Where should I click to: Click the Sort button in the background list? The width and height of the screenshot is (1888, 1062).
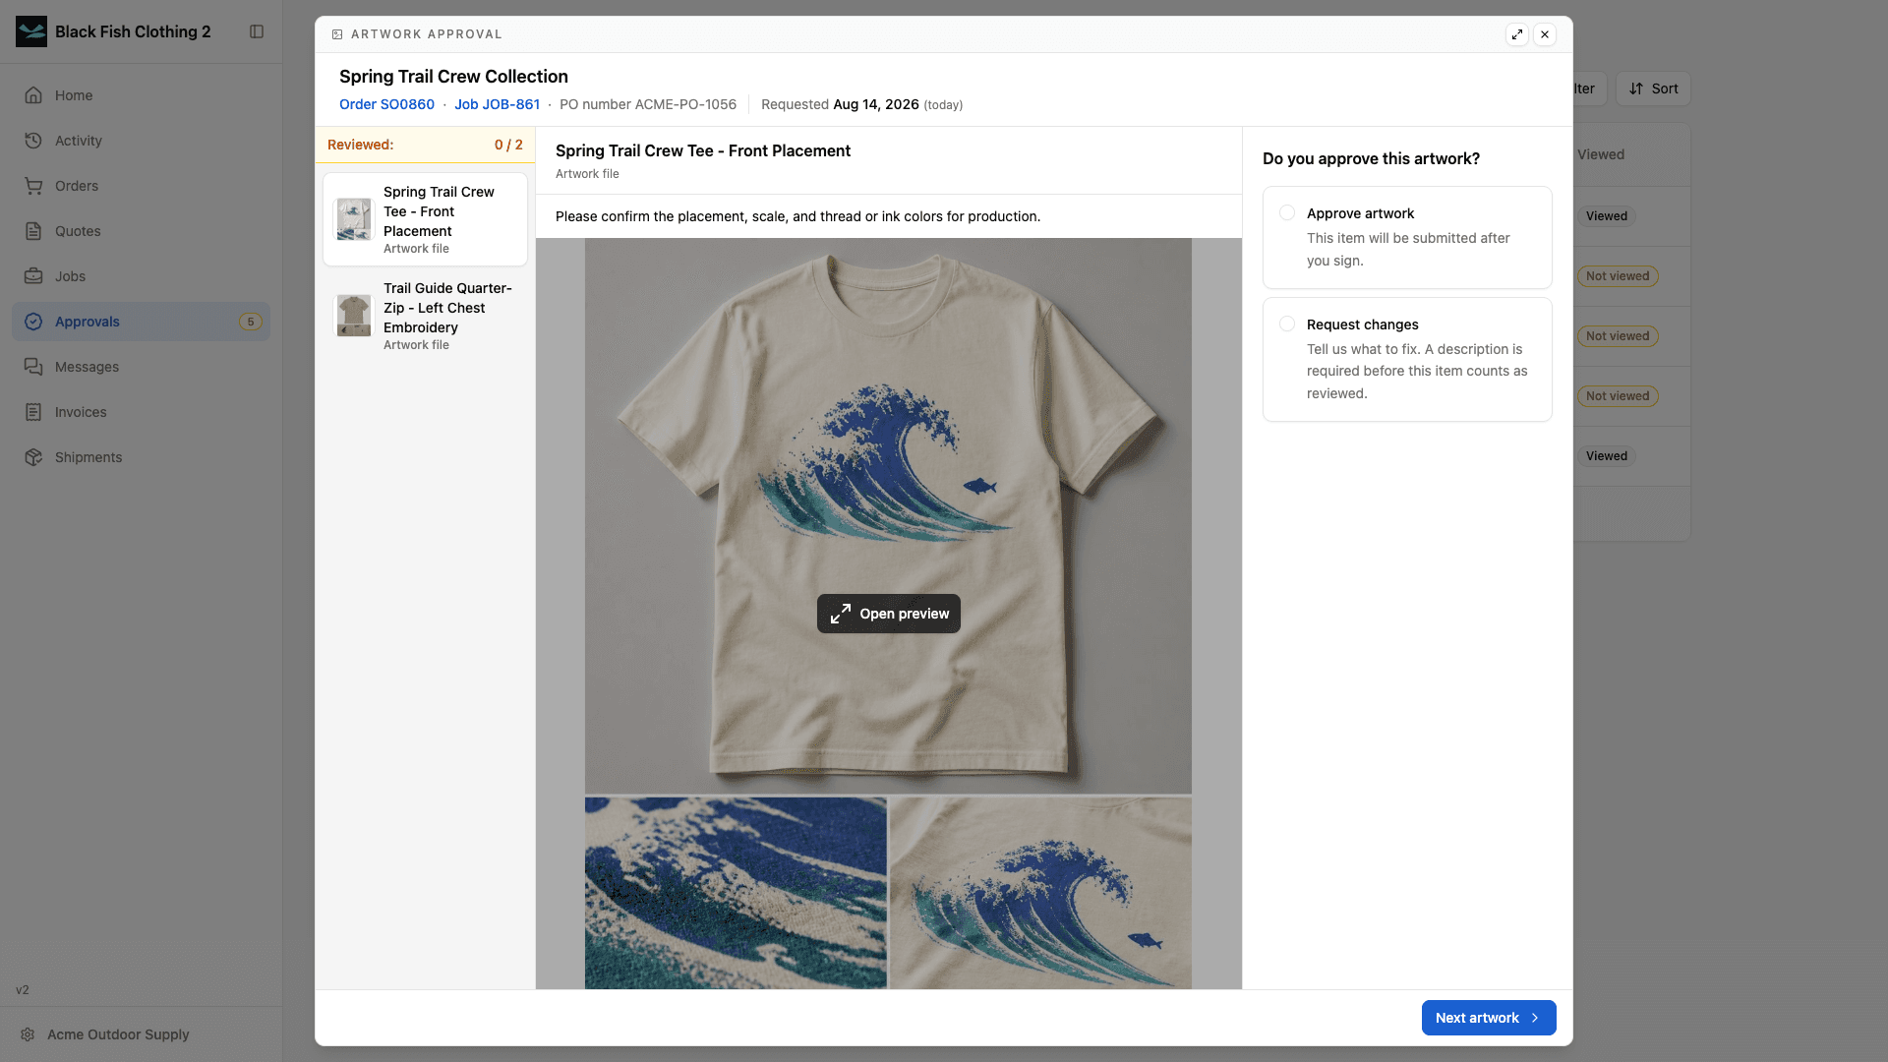1653,88
